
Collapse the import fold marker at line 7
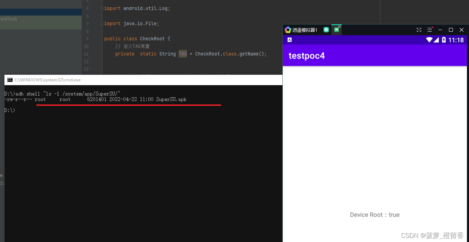coord(102,23)
